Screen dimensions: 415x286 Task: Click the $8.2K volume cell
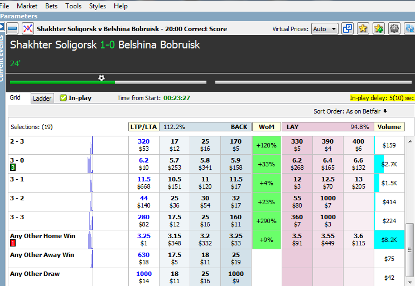point(389,239)
